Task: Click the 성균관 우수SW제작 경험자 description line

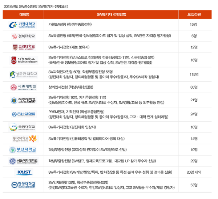Action: pyautogui.click(x=104, y=77)
